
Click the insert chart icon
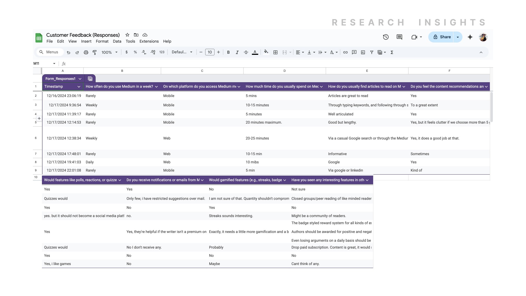tap(363, 52)
